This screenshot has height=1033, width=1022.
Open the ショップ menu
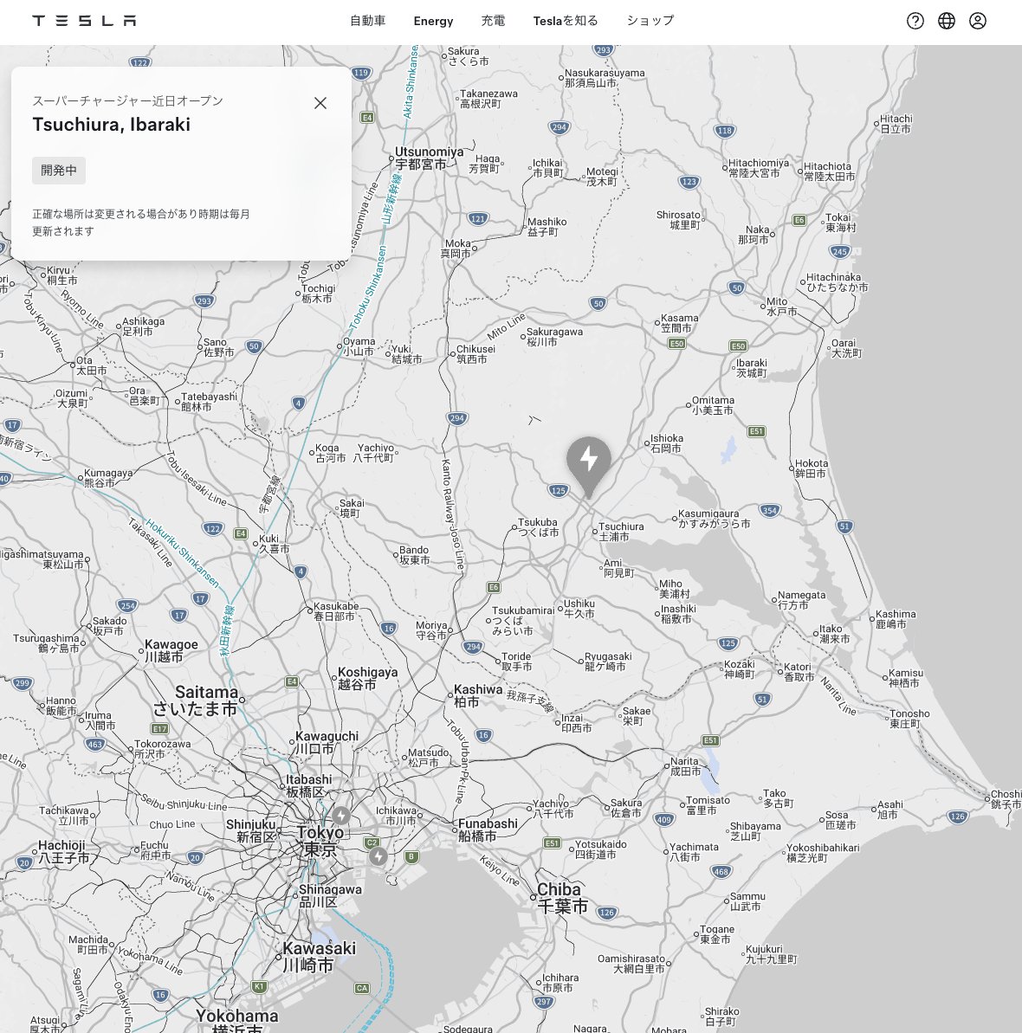(650, 21)
